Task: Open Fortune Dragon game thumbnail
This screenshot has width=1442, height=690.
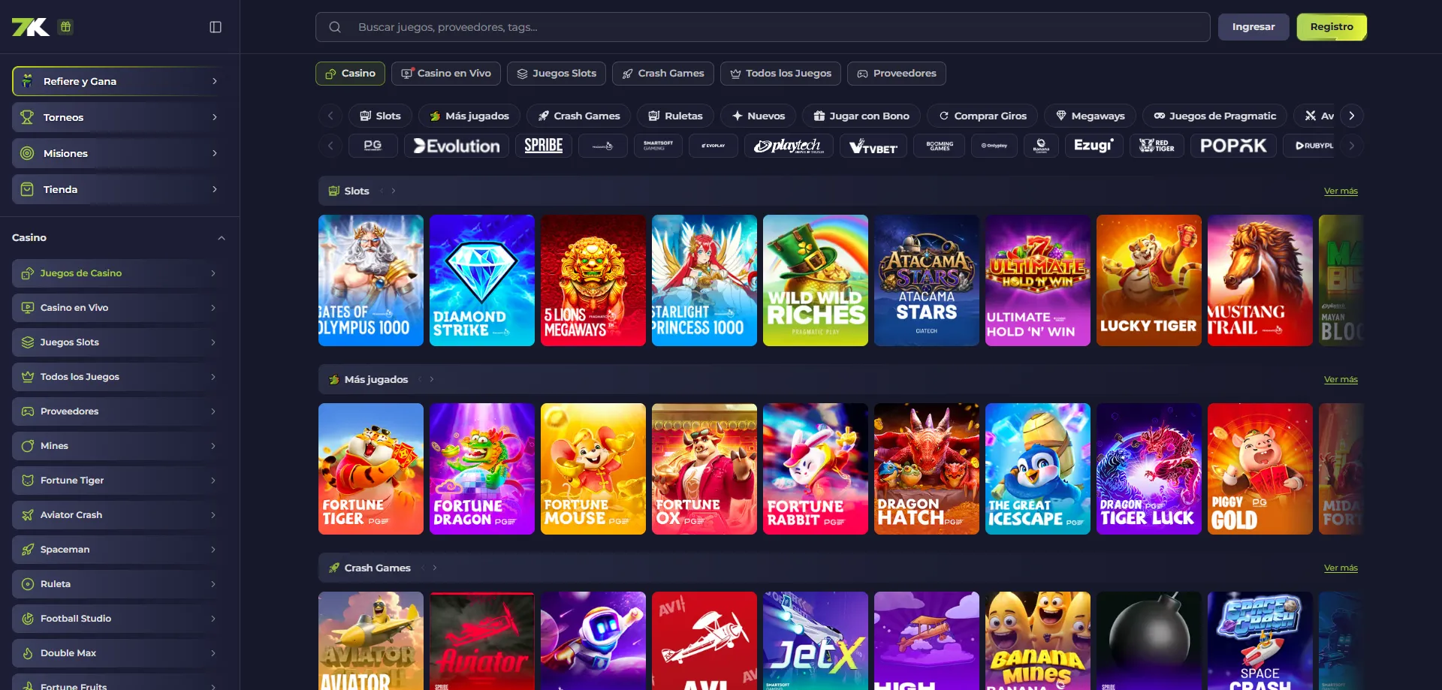Action: (x=482, y=469)
